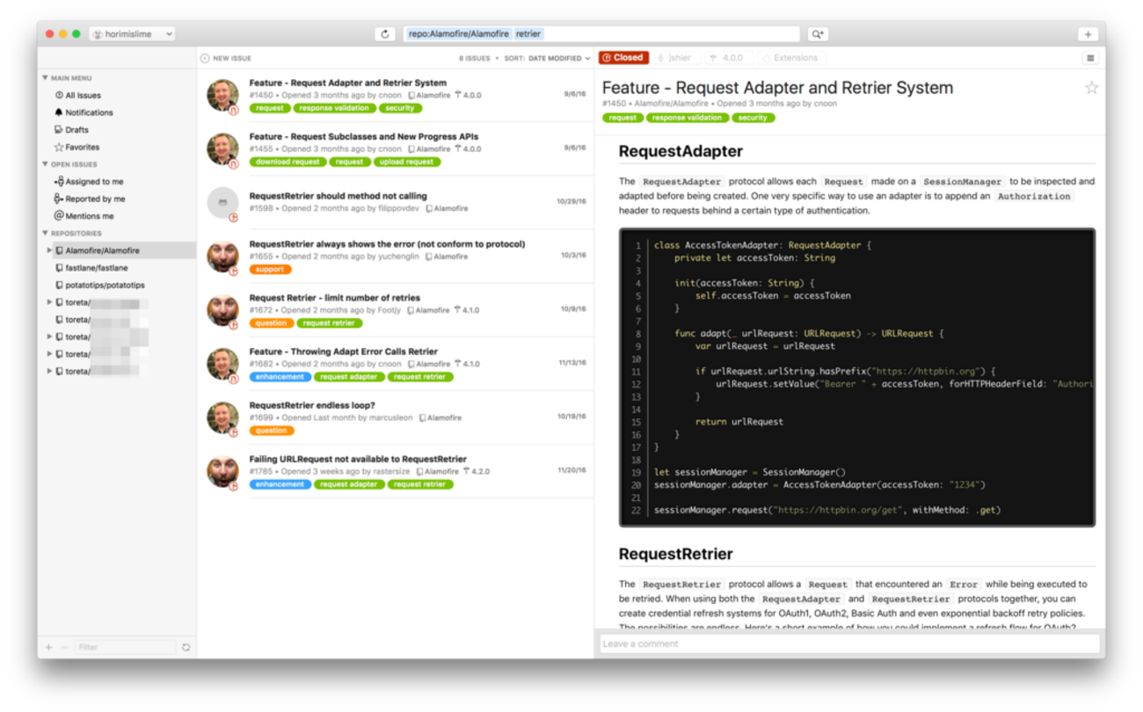Collapse the Main Menu section
Viewport: 1143px width, 712px height.
click(x=46, y=78)
